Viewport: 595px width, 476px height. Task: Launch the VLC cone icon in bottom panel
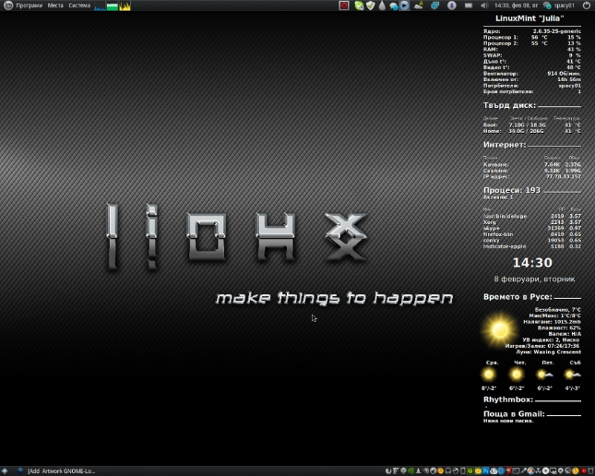pos(418,471)
